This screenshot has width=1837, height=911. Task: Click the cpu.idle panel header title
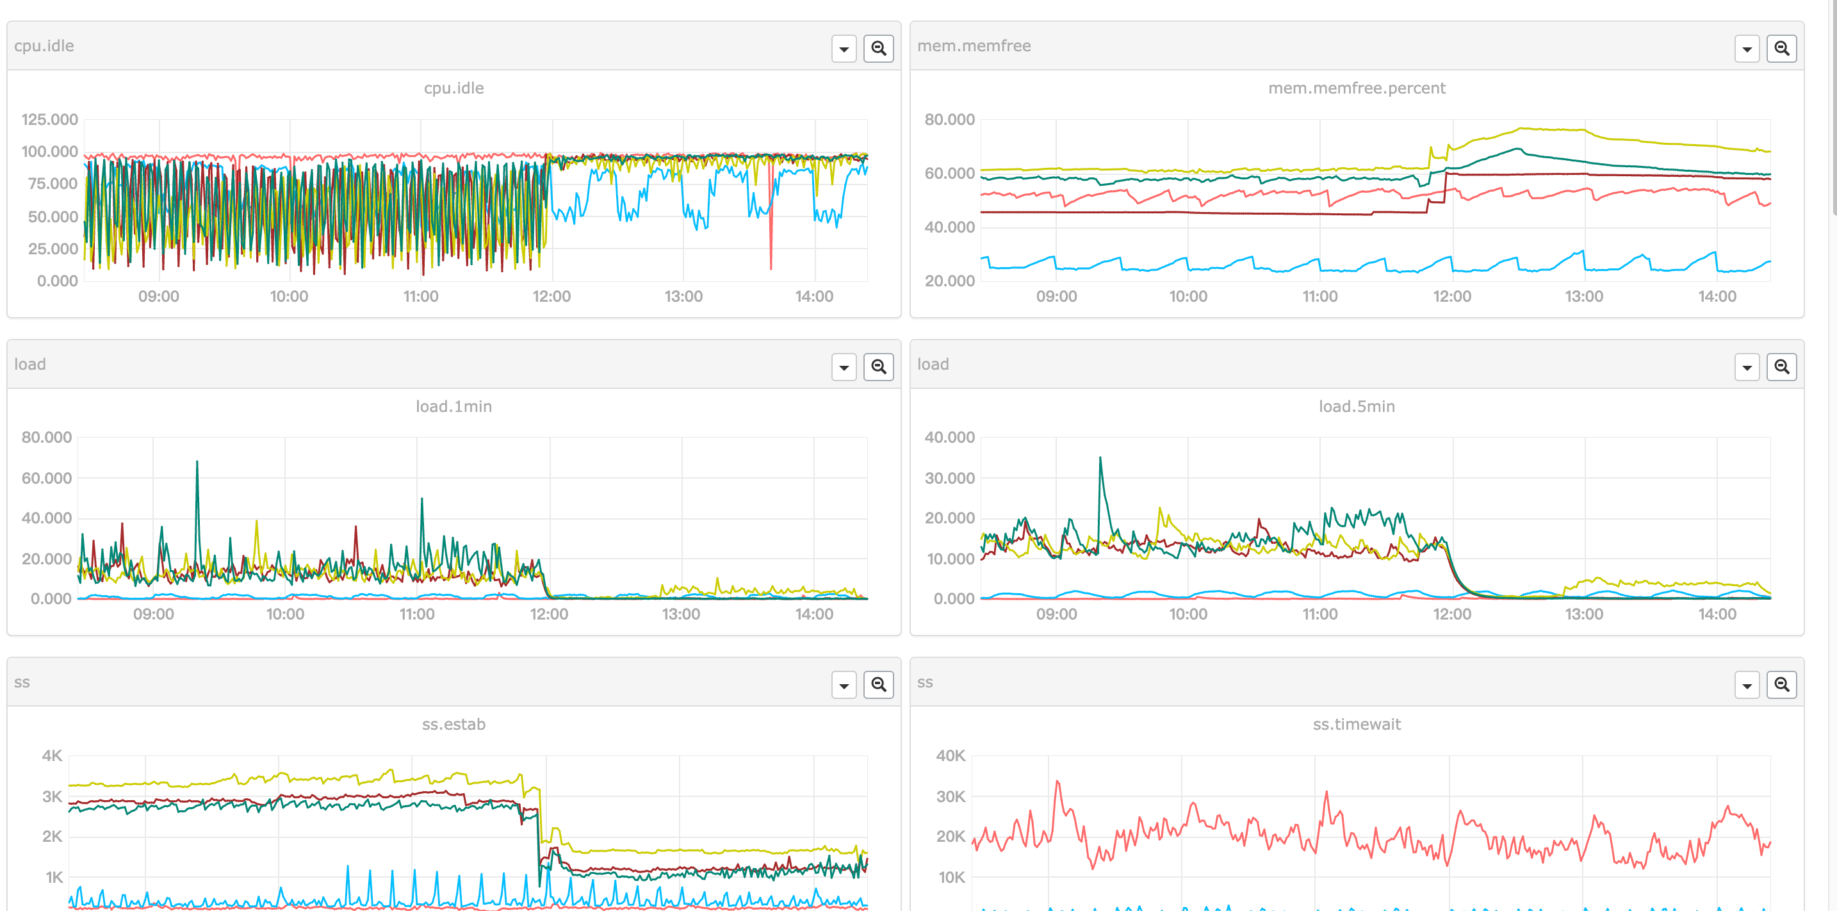44,45
